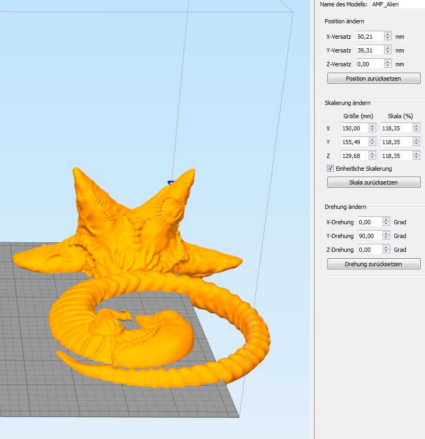This screenshot has width=425, height=439.
Task: Increase X size with the up arrow
Action: click(372, 126)
